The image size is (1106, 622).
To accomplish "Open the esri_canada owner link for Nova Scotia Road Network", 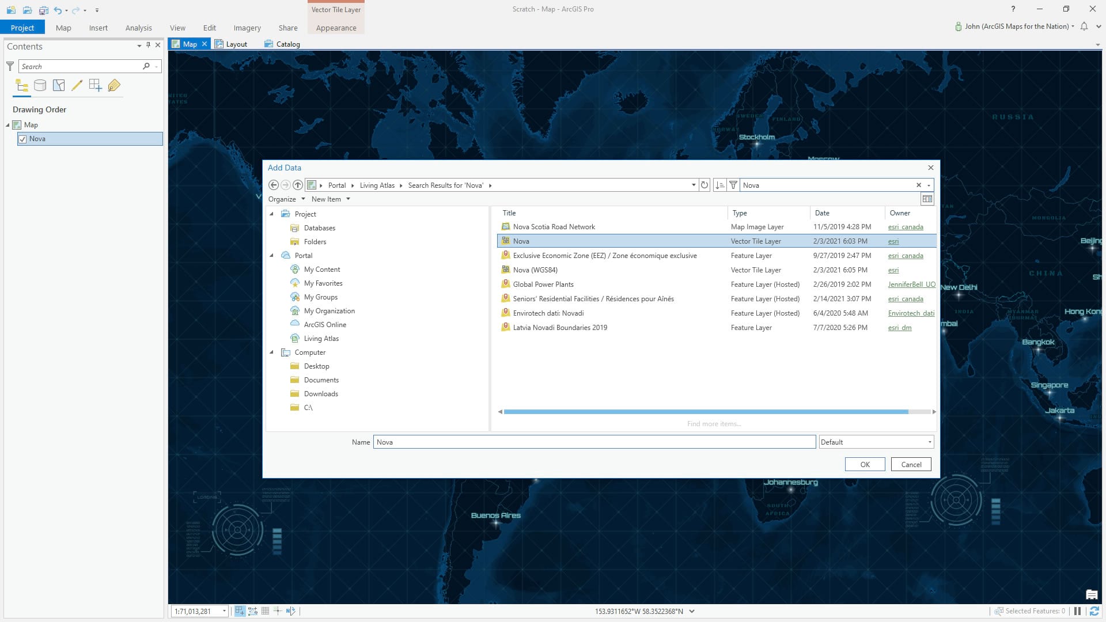I will 905,227.
